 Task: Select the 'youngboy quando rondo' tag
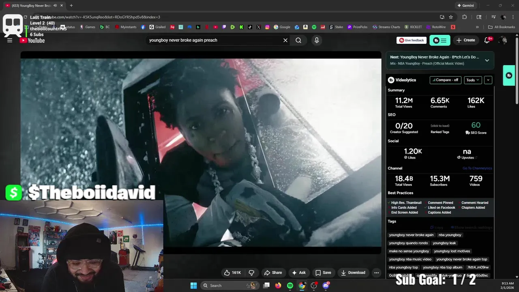point(408,243)
